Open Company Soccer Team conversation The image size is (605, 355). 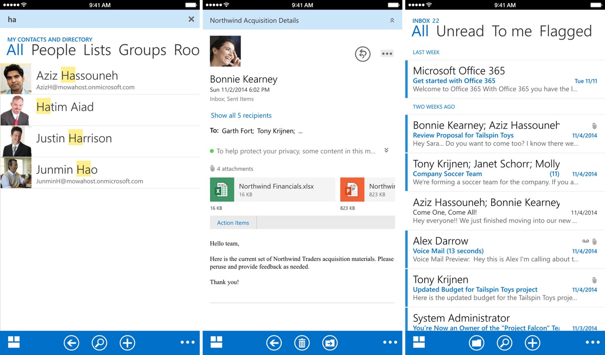tap(505, 173)
